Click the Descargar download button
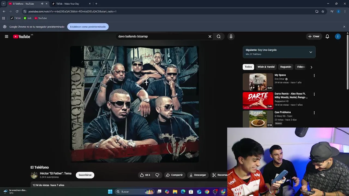The width and height of the screenshot is (349, 196). point(198,175)
